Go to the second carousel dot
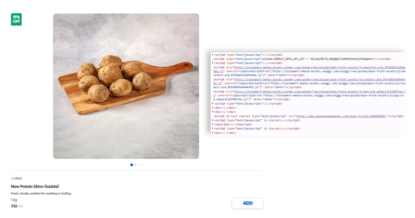Screen dimensions: 415x218 pyautogui.click(x=135, y=165)
